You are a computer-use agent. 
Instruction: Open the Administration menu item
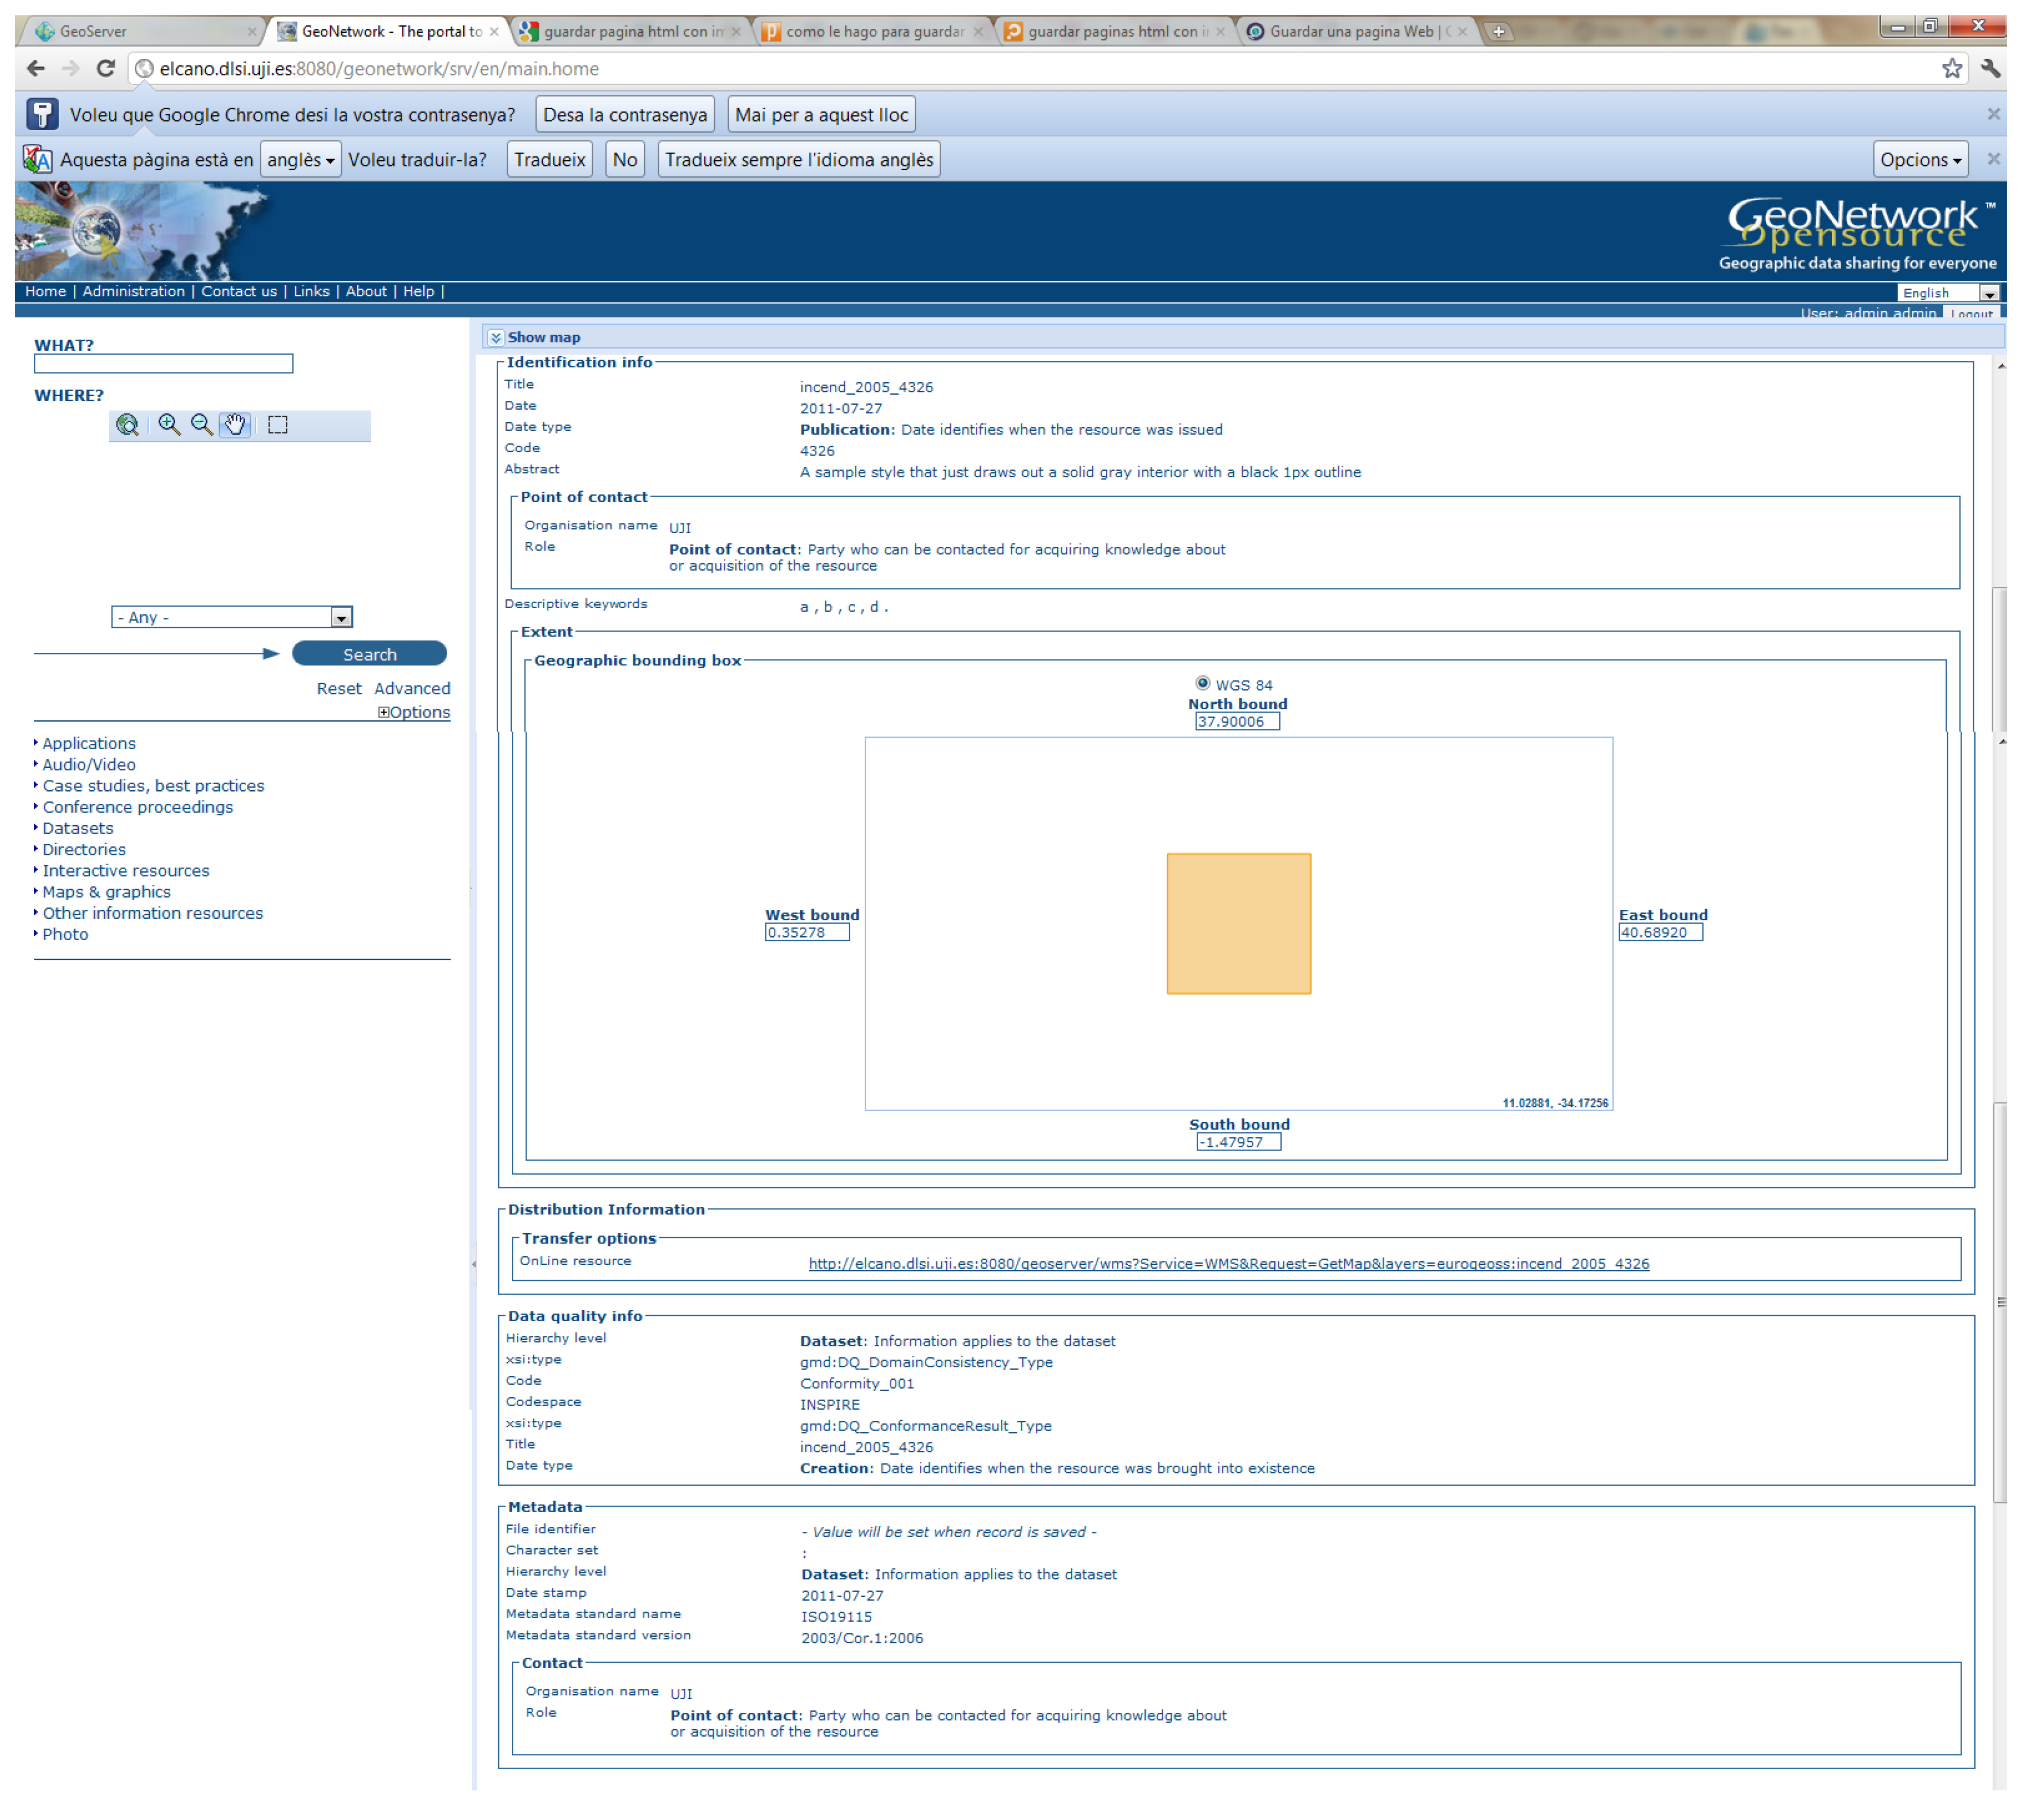pos(133,291)
